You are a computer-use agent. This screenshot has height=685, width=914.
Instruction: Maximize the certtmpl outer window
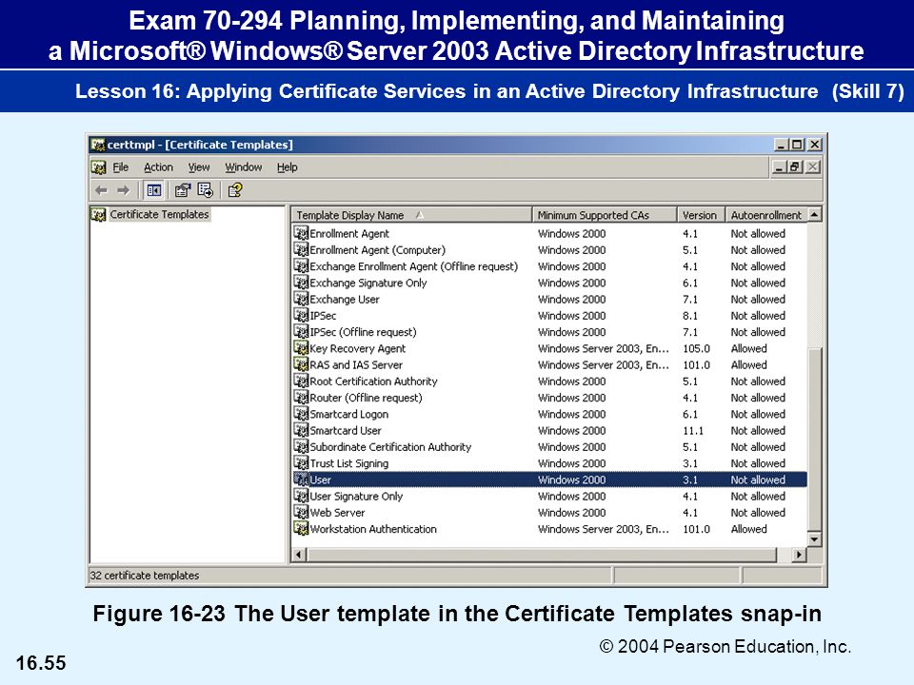(797, 145)
